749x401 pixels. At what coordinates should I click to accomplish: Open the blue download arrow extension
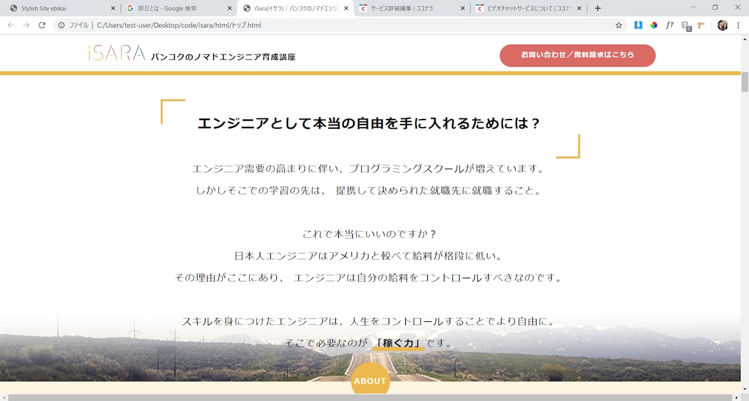(638, 25)
